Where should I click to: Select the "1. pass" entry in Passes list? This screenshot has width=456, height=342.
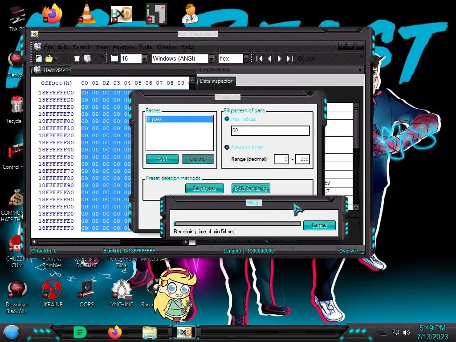point(179,119)
